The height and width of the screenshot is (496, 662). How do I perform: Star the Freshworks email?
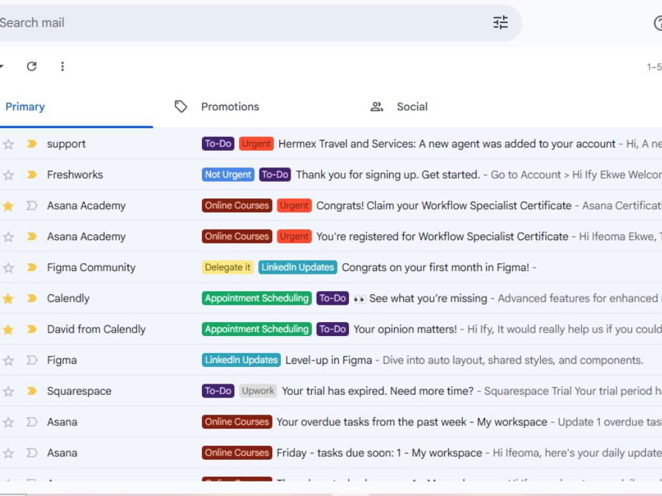[x=9, y=175]
